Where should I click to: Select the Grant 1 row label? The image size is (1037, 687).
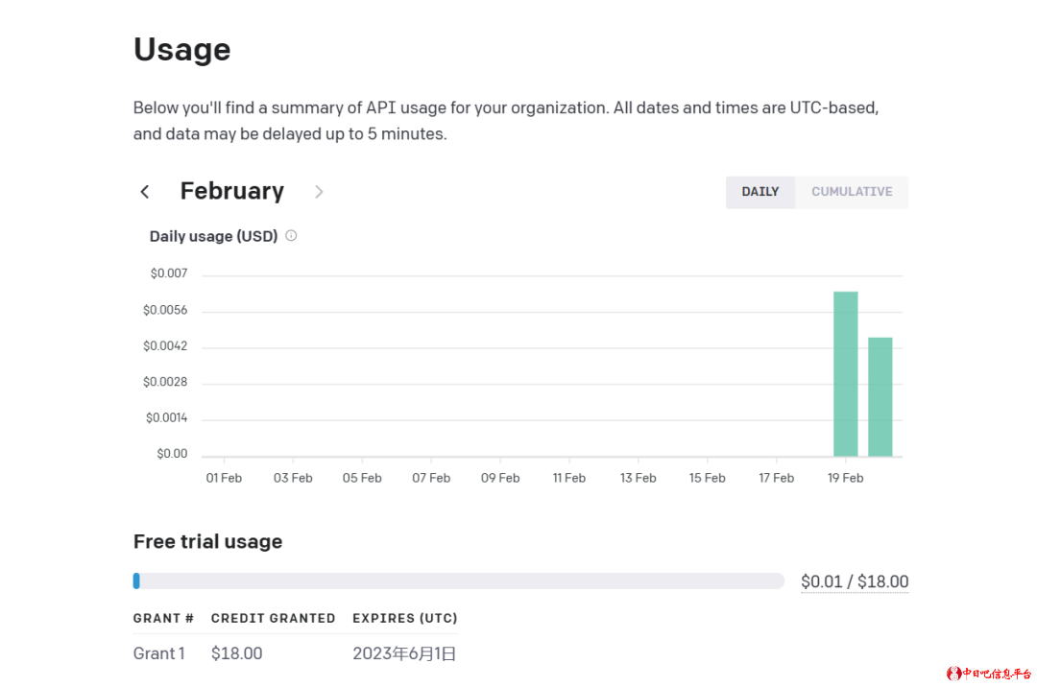158,653
